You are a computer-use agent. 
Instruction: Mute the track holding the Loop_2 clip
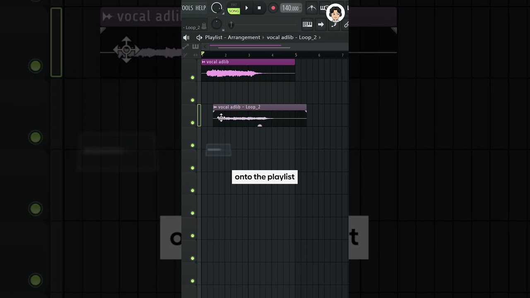(193, 123)
